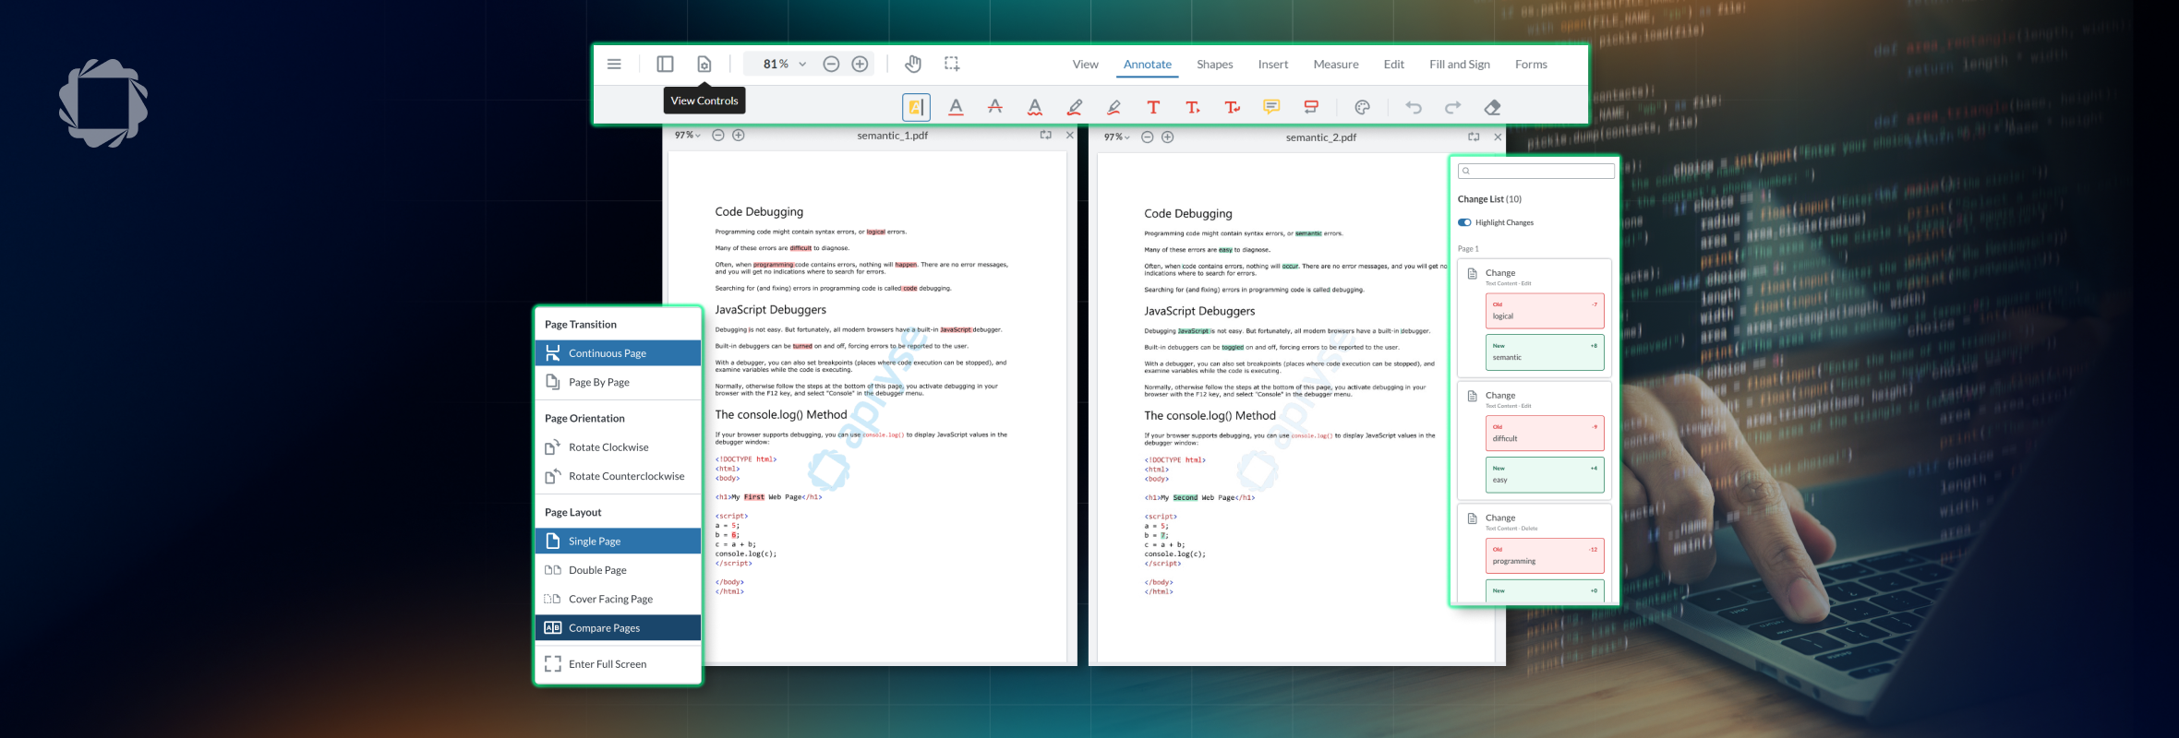The height and width of the screenshot is (738, 2179).
Task: Select the text Highlight annotation tool
Action: pyautogui.click(x=916, y=107)
